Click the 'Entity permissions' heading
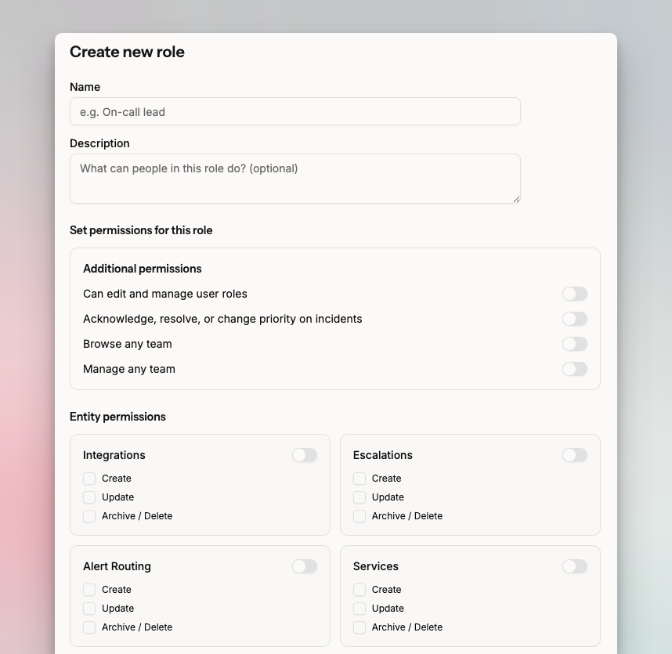 pos(117,417)
